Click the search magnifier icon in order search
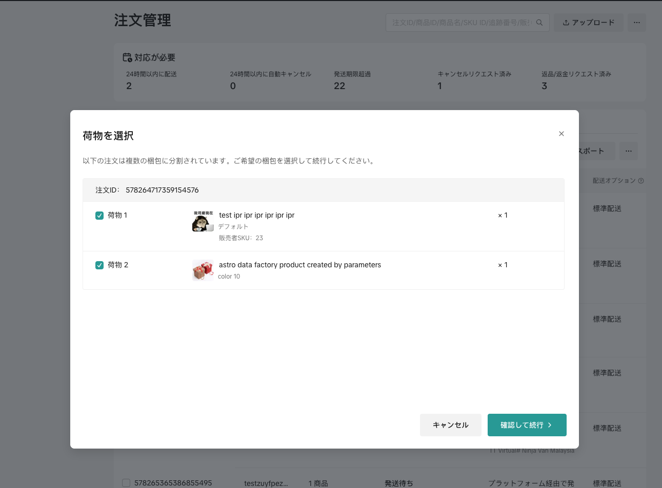This screenshot has width=662, height=488. point(539,23)
